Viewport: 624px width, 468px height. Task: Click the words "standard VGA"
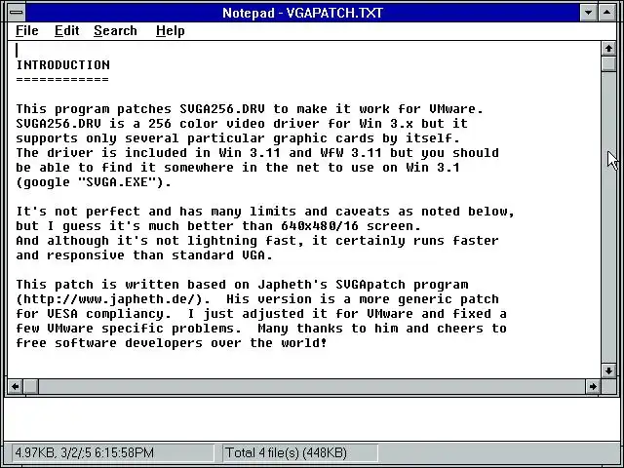(218, 255)
